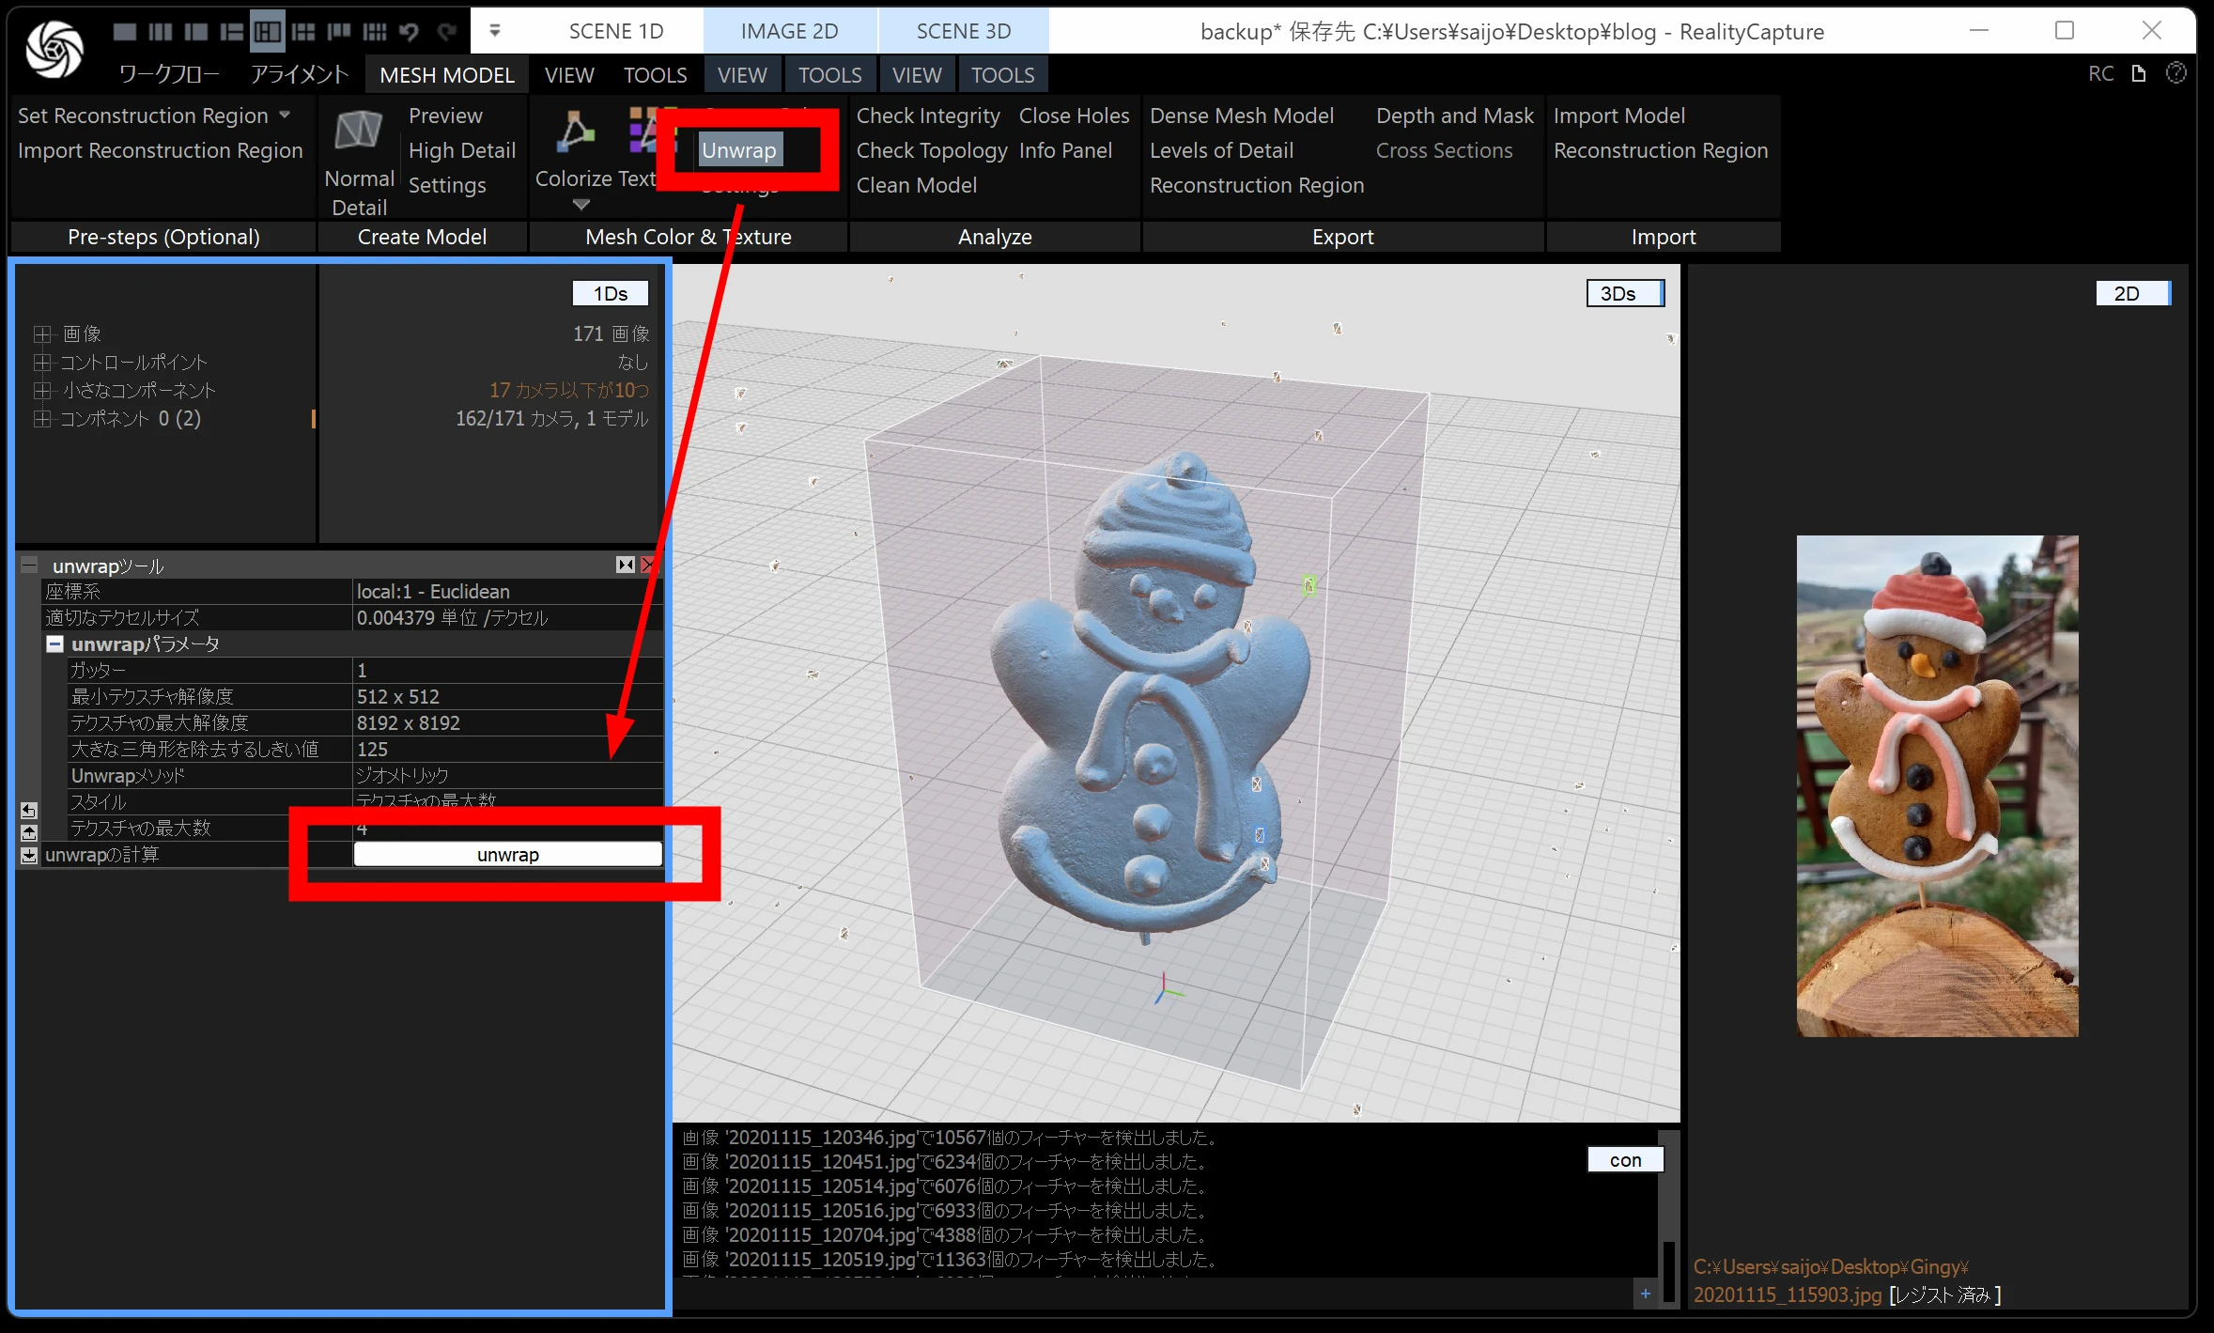
Task: Click the undo arrow in top toolbar
Action: (409, 32)
